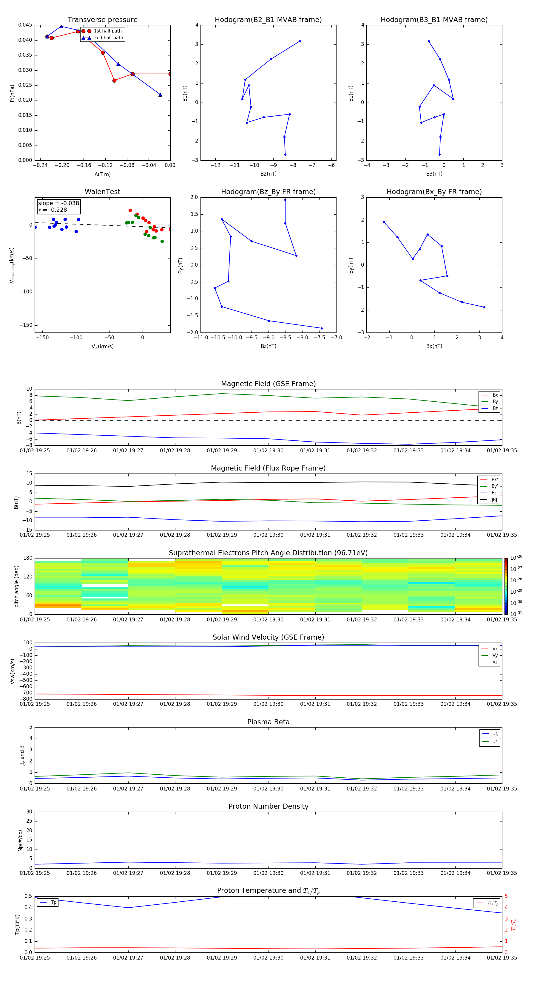Click the 'Proton Temperature and Te/Tp' title
This screenshot has height=984, width=537.
268,891
